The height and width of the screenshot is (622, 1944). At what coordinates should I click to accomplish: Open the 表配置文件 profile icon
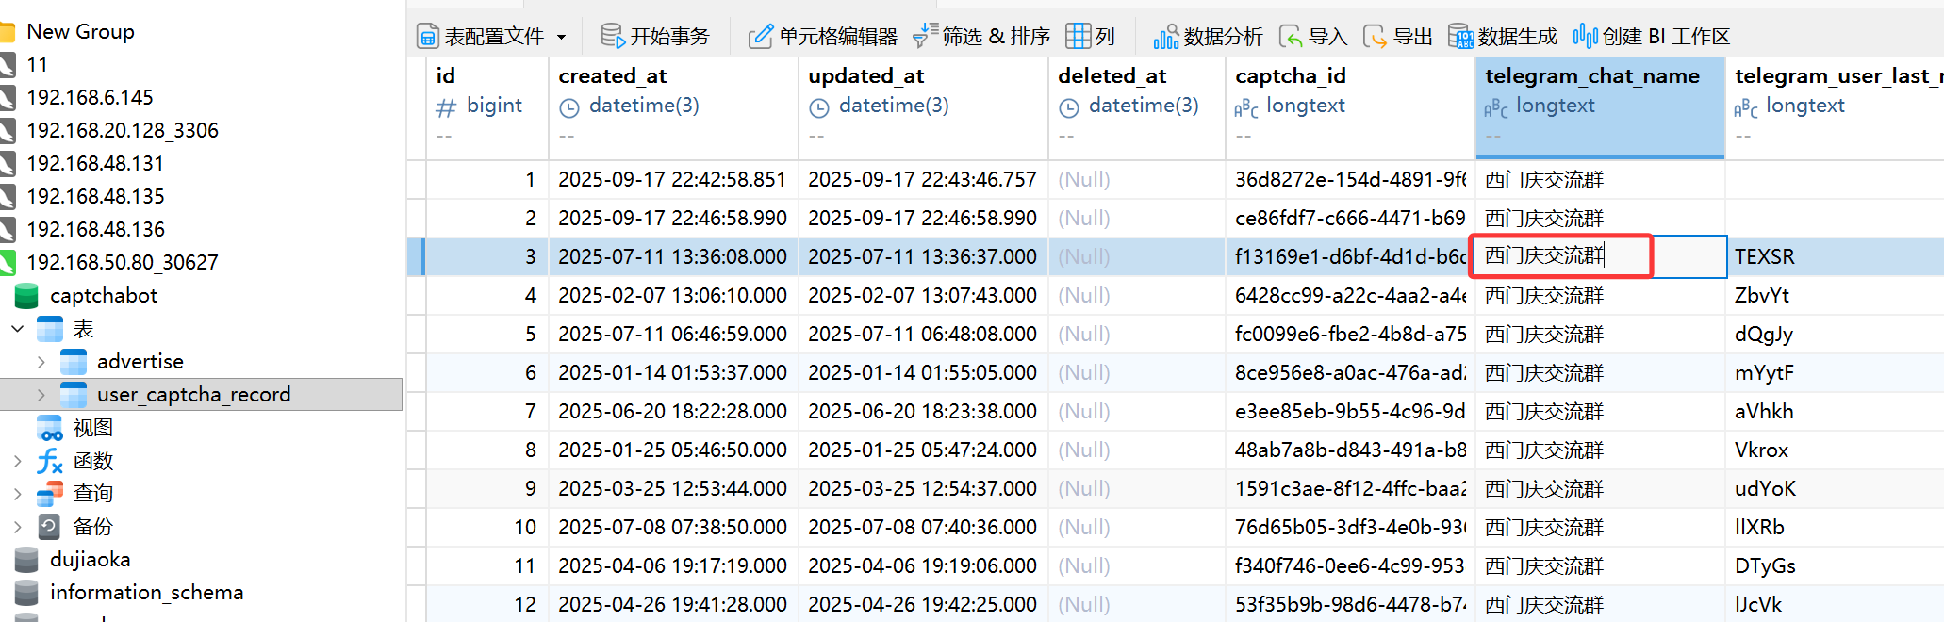428,36
